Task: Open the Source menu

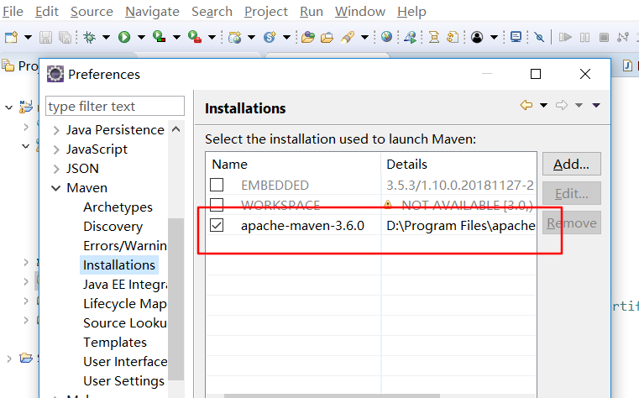Action: tap(92, 12)
